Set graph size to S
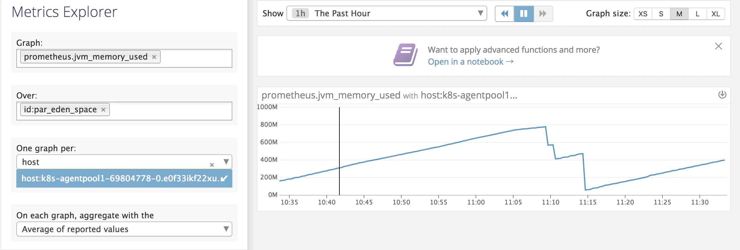 pyautogui.click(x=661, y=14)
